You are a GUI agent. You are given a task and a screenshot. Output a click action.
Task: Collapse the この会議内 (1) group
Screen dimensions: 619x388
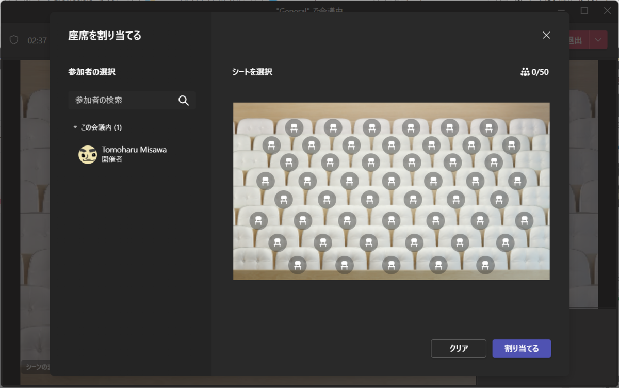[x=75, y=127]
